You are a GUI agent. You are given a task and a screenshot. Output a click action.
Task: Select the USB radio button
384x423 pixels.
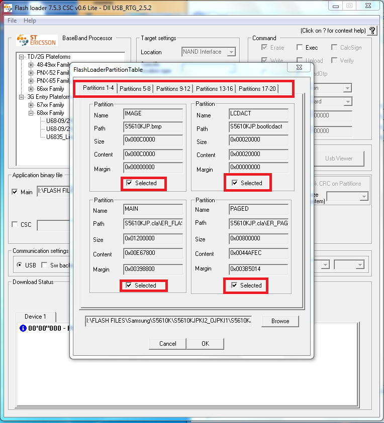pyautogui.click(x=19, y=265)
